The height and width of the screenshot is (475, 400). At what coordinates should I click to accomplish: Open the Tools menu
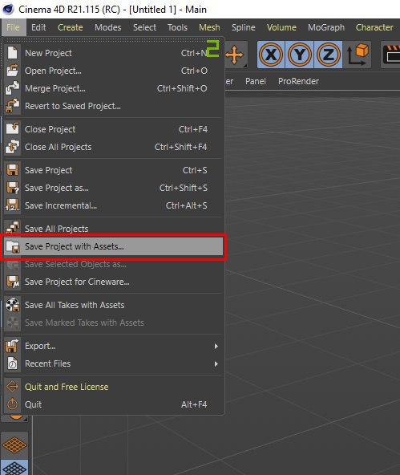pyautogui.click(x=177, y=27)
